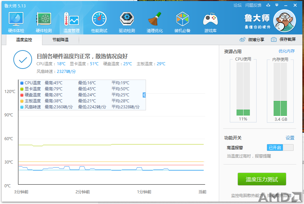Click the 主板温度 29℃ reading
This screenshot has width=304, height=204.
tap(151, 64)
